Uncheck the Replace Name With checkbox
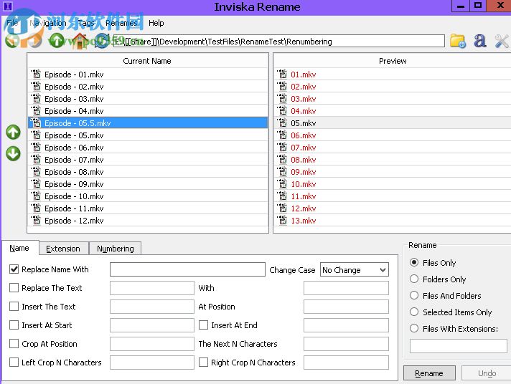 (x=14, y=269)
